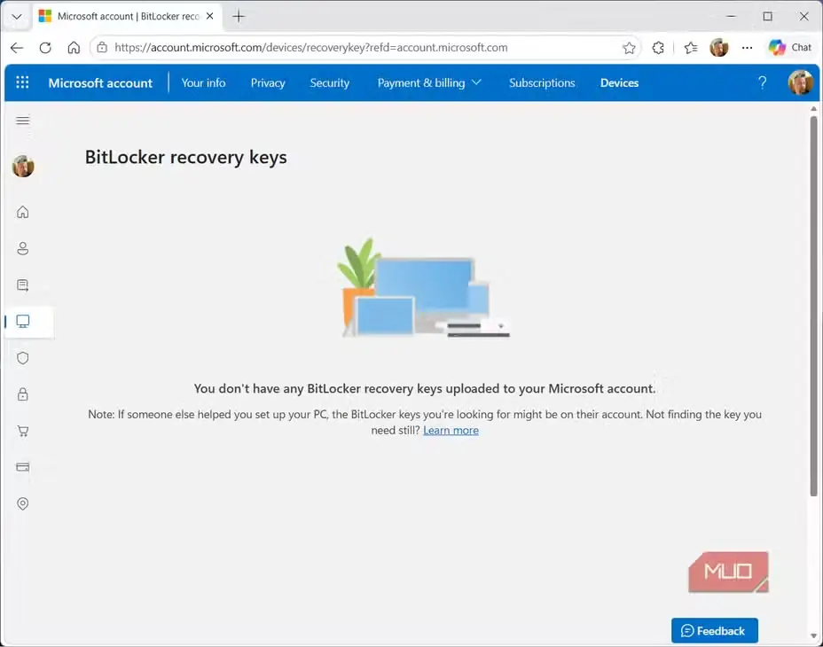Open the Privacy padlock sidebar icon
Viewport: 823px width, 647px height.
(x=22, y=394)
